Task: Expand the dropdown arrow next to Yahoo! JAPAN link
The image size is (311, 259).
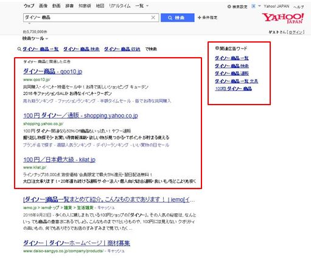Action: point(259,6)
